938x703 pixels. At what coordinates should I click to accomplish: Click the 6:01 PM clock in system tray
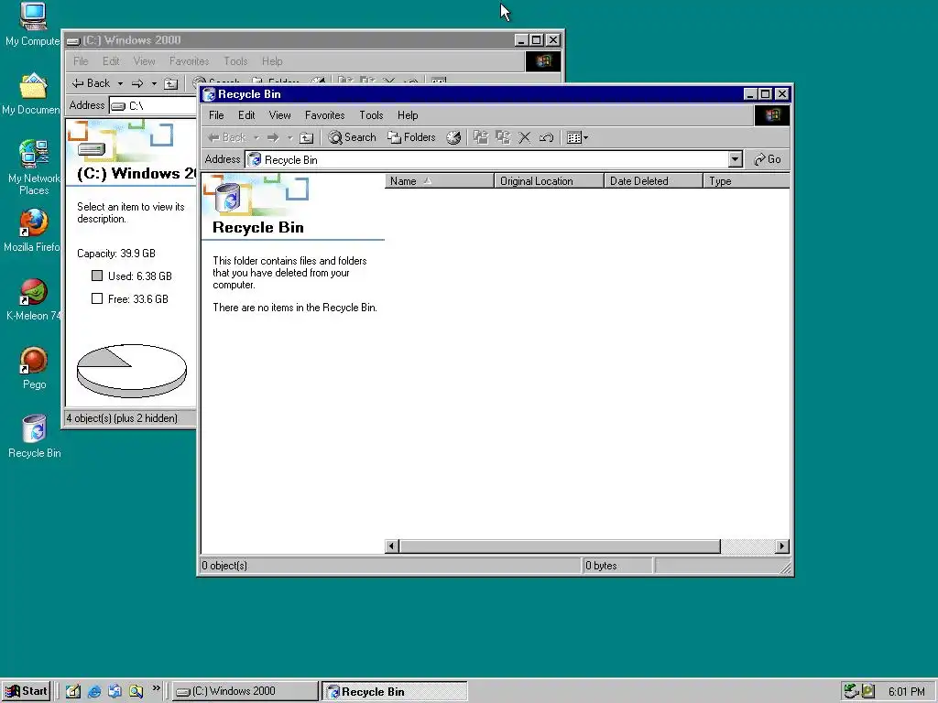(x=906, y=692)
